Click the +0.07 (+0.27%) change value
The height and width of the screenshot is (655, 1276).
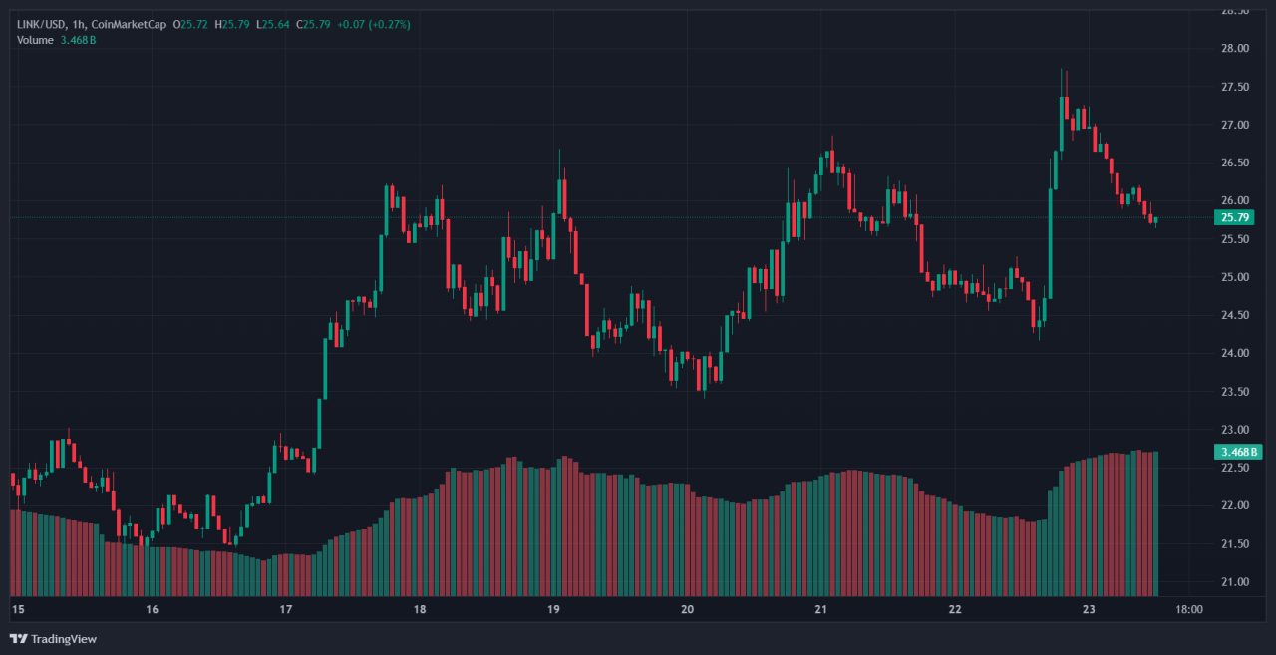click(x=376, y=23)
